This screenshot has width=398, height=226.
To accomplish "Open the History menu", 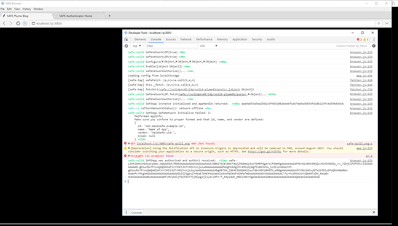I will coord(27,9).
